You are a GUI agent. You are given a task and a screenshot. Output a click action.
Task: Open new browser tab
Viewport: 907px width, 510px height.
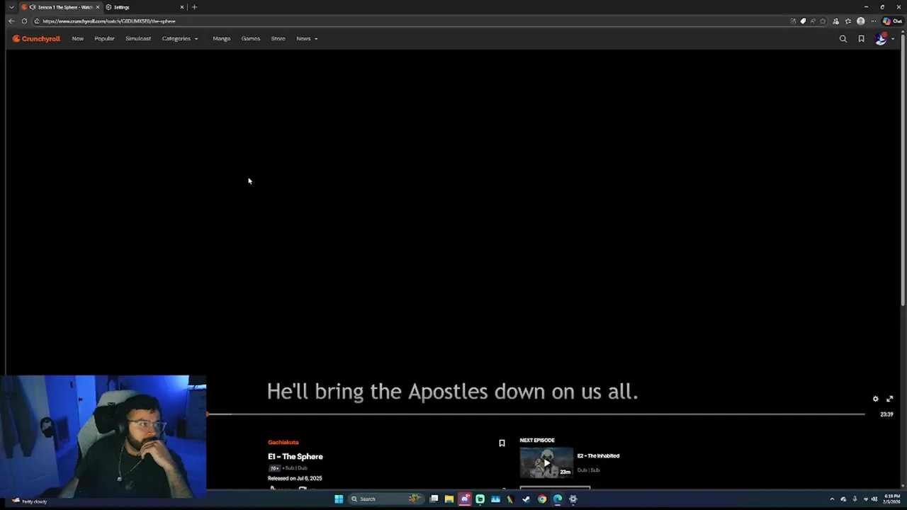[x=194, y=7]
